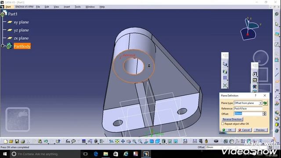The width and height of the screenshot is (281, 158).
Task: Click the Save floppy disk icon
Action: click(x=17, y=141)
